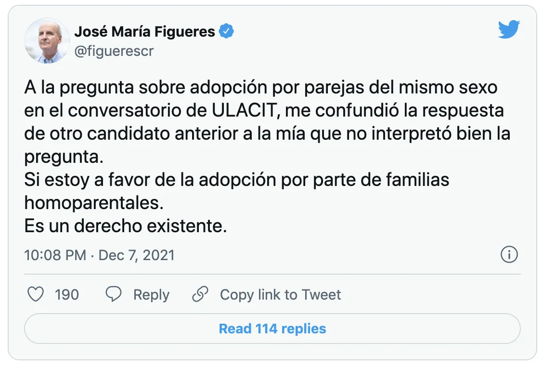This screenshot has height=369, width=543.
Task: Open the Twitter info circle icon
Action: (509, 254)
